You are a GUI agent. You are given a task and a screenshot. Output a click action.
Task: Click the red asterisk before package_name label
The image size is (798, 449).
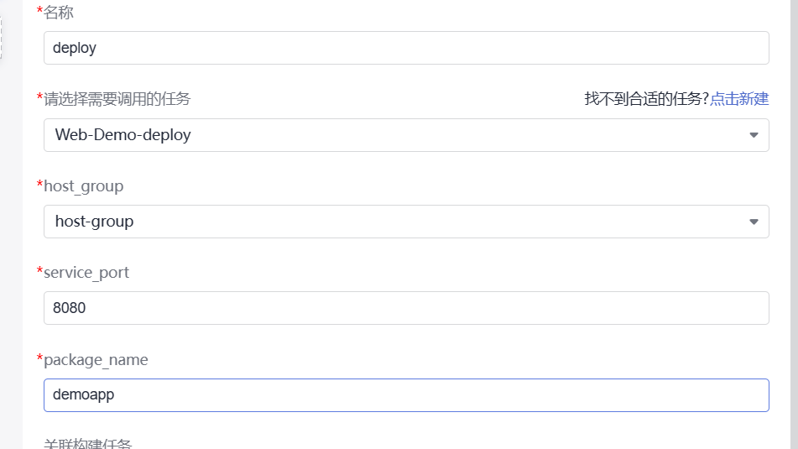pos(39,358)
